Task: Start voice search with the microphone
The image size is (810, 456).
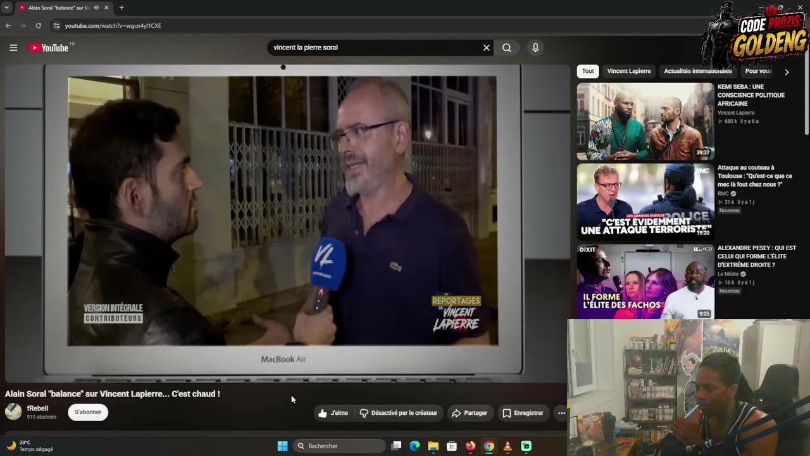Action: [x=535, y=47]
